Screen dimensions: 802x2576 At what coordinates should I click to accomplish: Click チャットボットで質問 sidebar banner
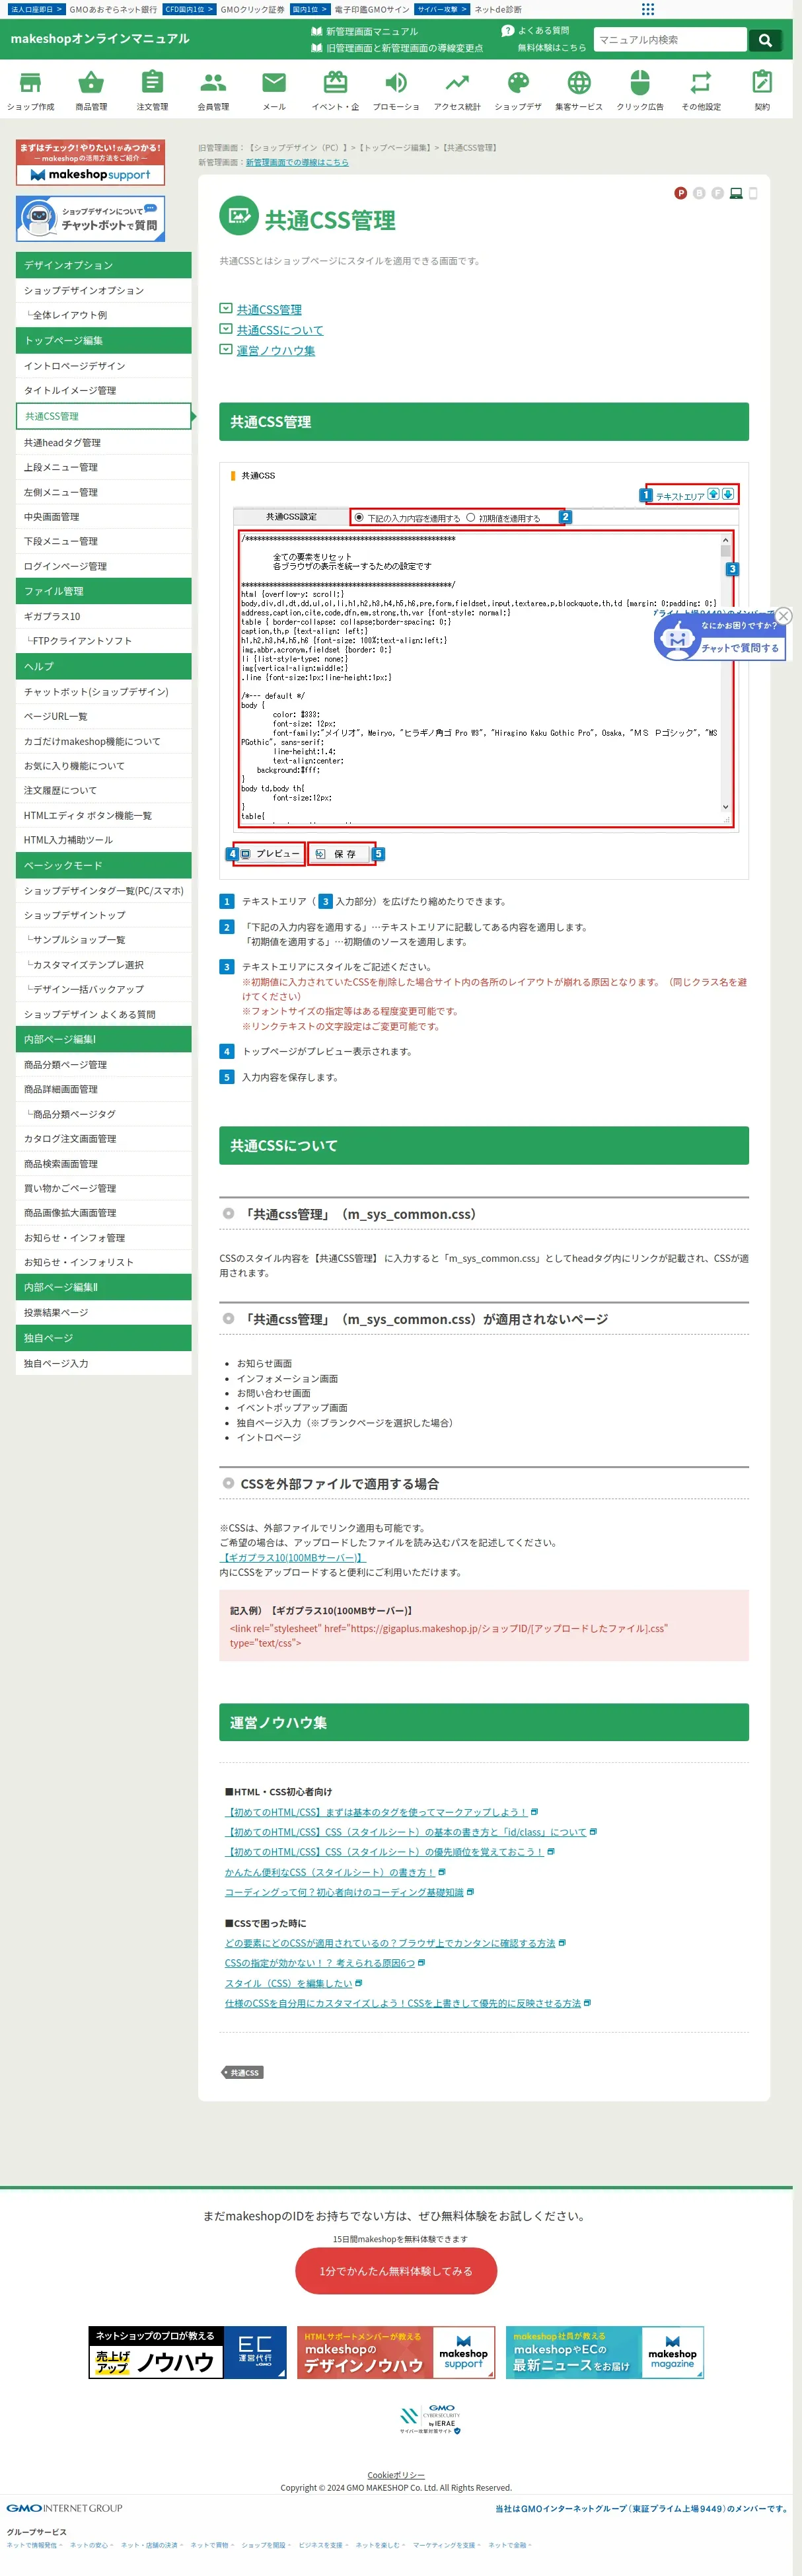coord(90,218)
